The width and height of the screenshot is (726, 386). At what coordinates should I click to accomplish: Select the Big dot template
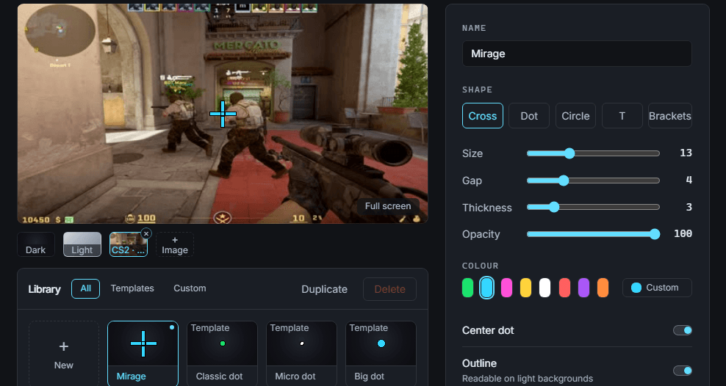pyautogui.click(x=381, y=354)
